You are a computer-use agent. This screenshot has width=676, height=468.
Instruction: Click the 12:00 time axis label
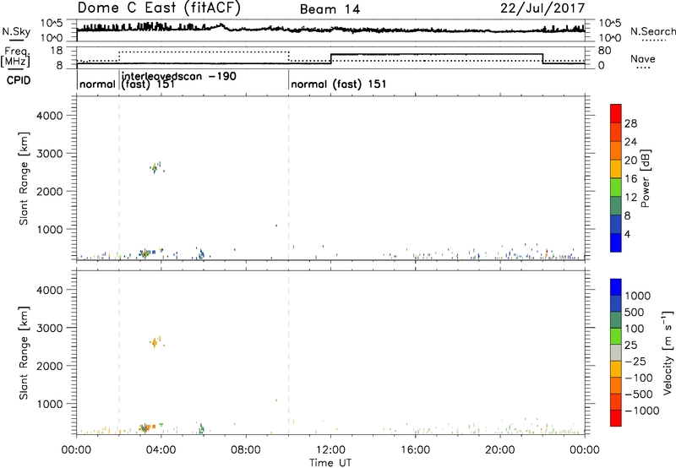coord(330,450)
